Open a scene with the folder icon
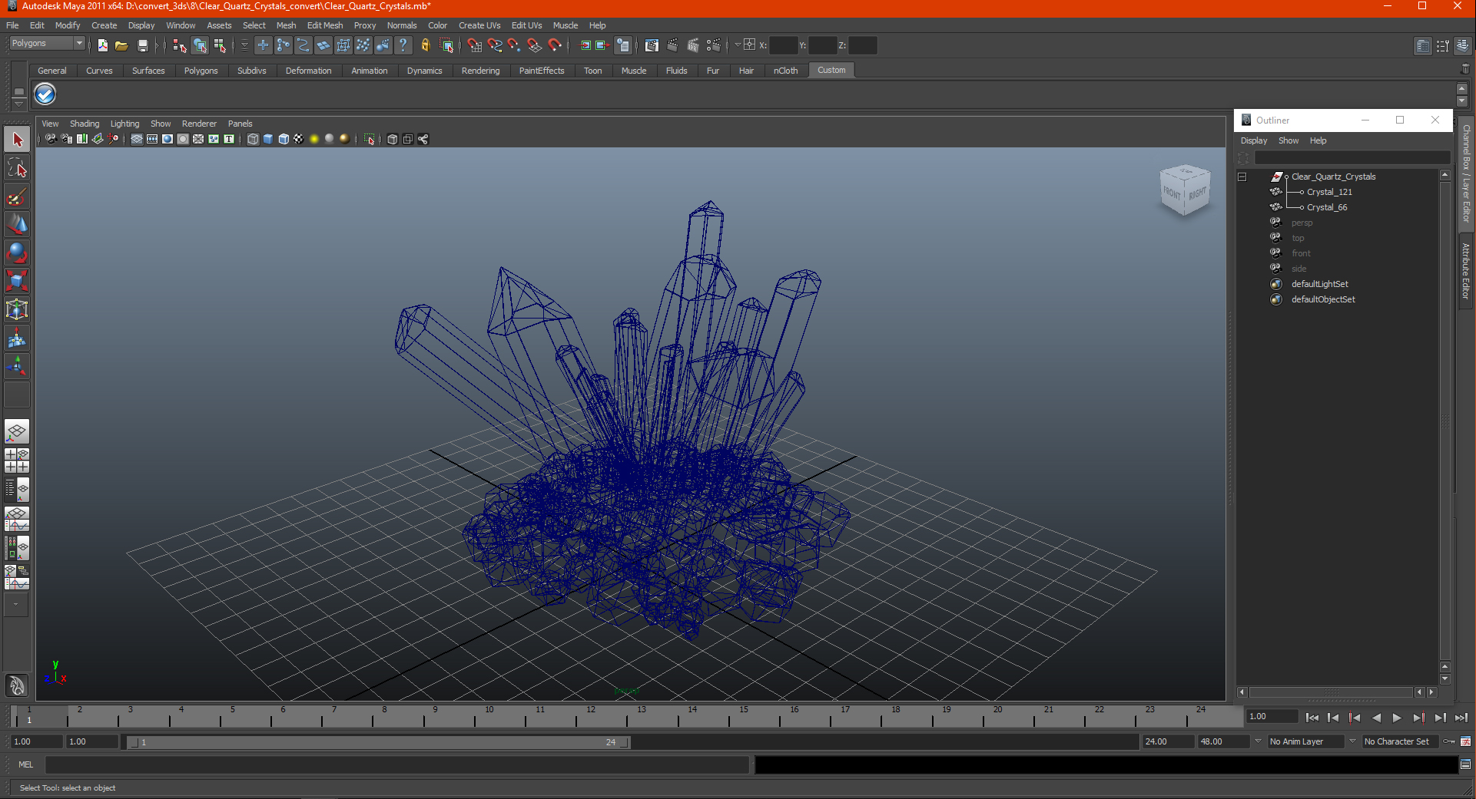Screen dimensions: 1476x799 click(x=121, y=46)
